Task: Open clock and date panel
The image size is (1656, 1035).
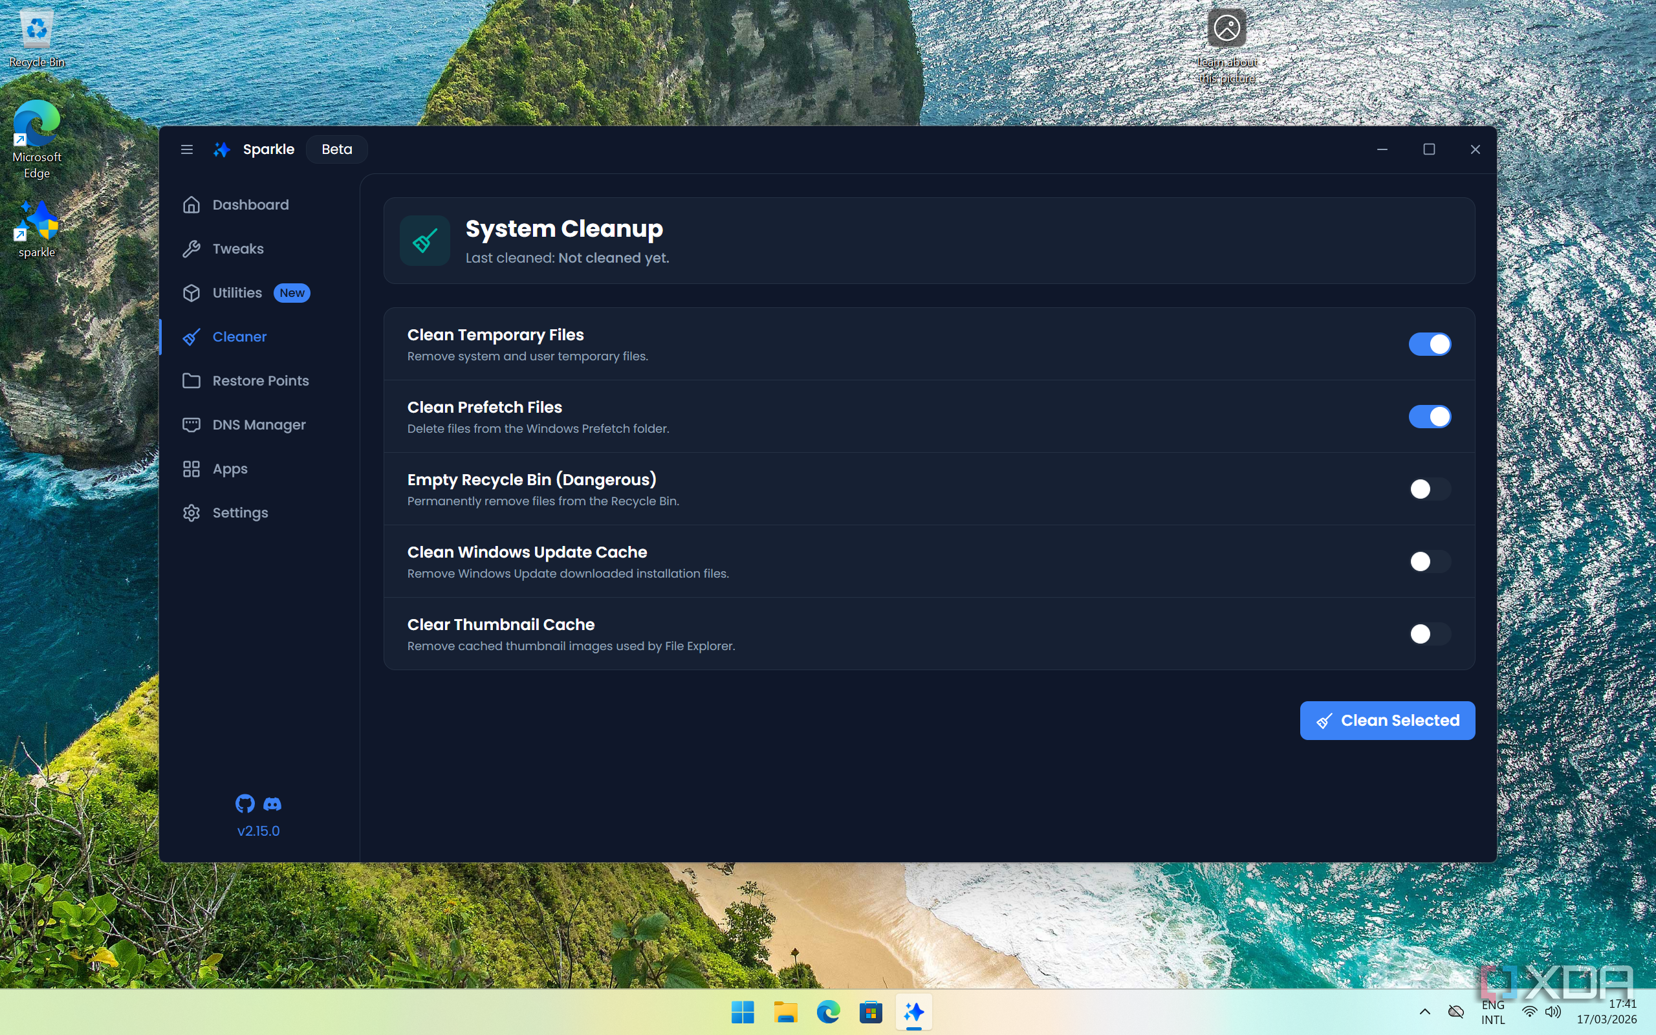Action: pos(1607,1012)
